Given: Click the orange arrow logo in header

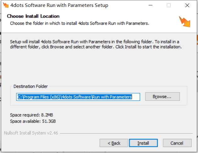Looking at the screenshot, I should (x=184, y=22).
